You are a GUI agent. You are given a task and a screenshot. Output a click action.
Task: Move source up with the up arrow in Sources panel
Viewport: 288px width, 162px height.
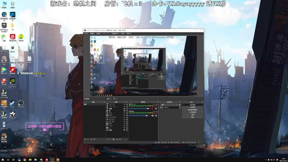click(117, 139)
